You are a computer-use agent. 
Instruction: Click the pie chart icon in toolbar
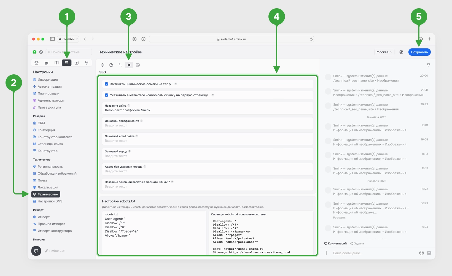pos(111,65)
